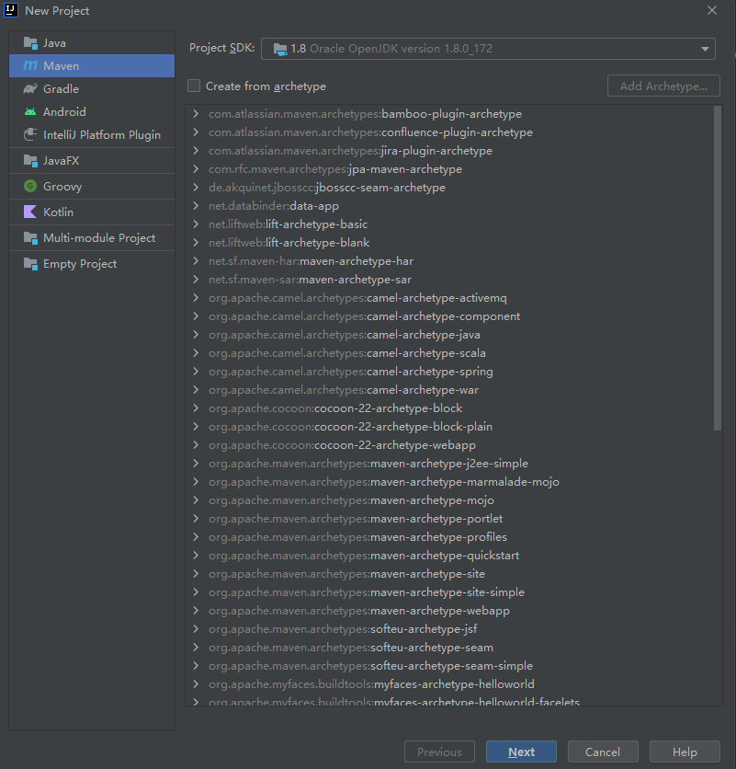Viewport: 736px width, 769px height.
Task: Expand jira-plugin-archetype node
Action: 196,151
